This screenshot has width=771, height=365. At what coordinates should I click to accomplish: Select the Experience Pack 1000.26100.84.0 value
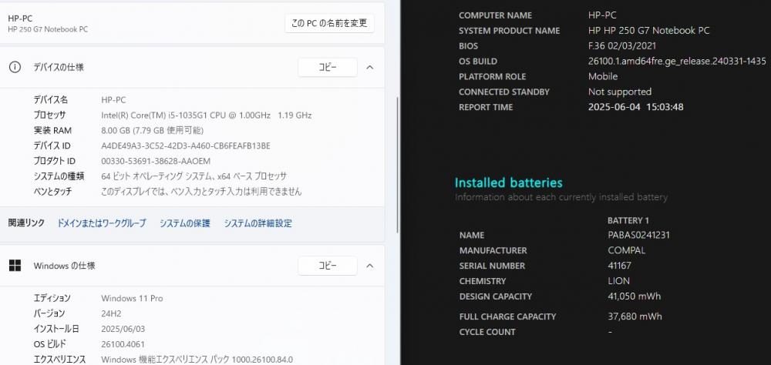tap(197, 360)
